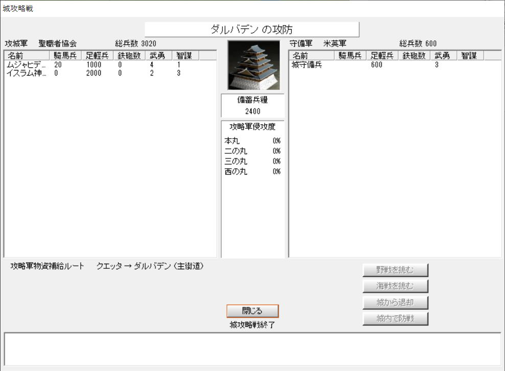Sort attackers by 鉄砲数 column header
The height and width of the screenshot is (371, 505).
coord(129,56)
